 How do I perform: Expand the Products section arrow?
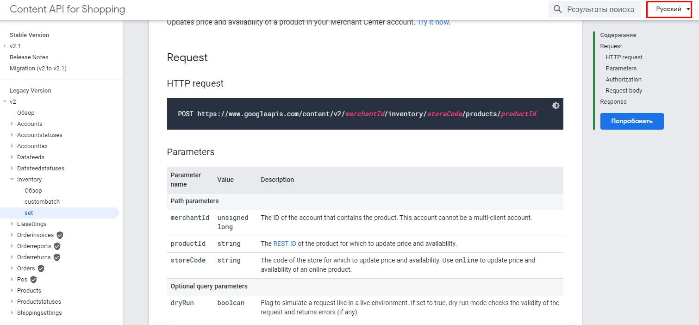pyautogui.click(x=12, y=291)
